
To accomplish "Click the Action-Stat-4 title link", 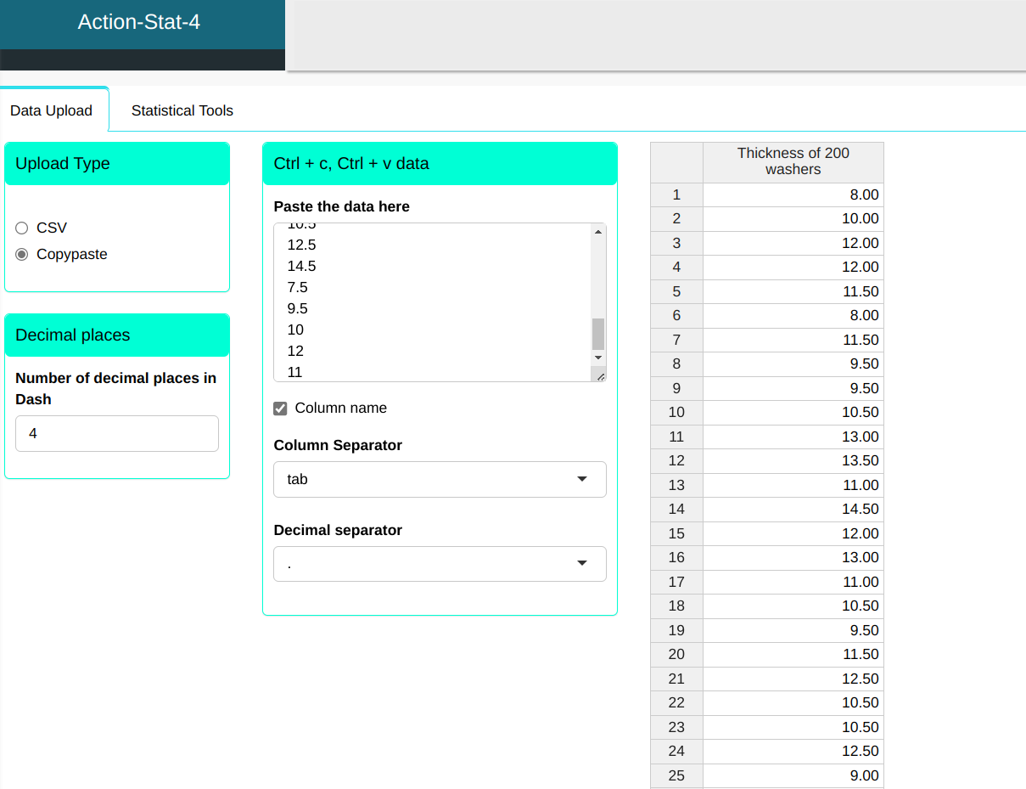I will click(x=139, y=22).
